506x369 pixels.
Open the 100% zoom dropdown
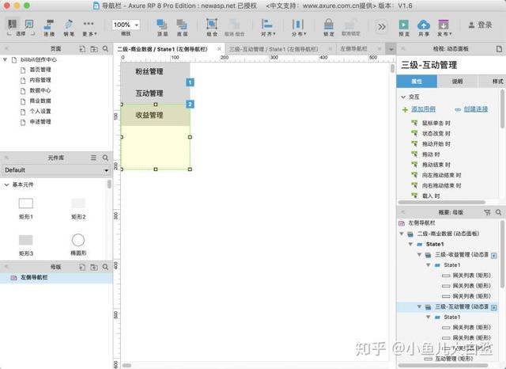click(x=126, y=25)
